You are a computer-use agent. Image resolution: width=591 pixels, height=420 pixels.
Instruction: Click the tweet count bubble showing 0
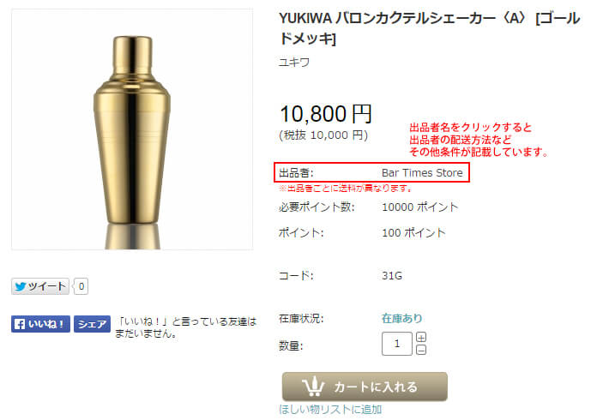click(81, 286)
